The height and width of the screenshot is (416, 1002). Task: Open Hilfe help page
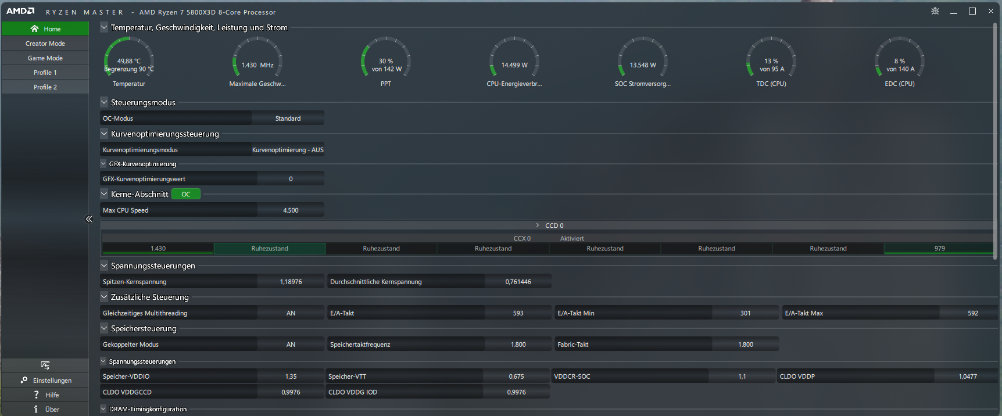tap(45, 395)
